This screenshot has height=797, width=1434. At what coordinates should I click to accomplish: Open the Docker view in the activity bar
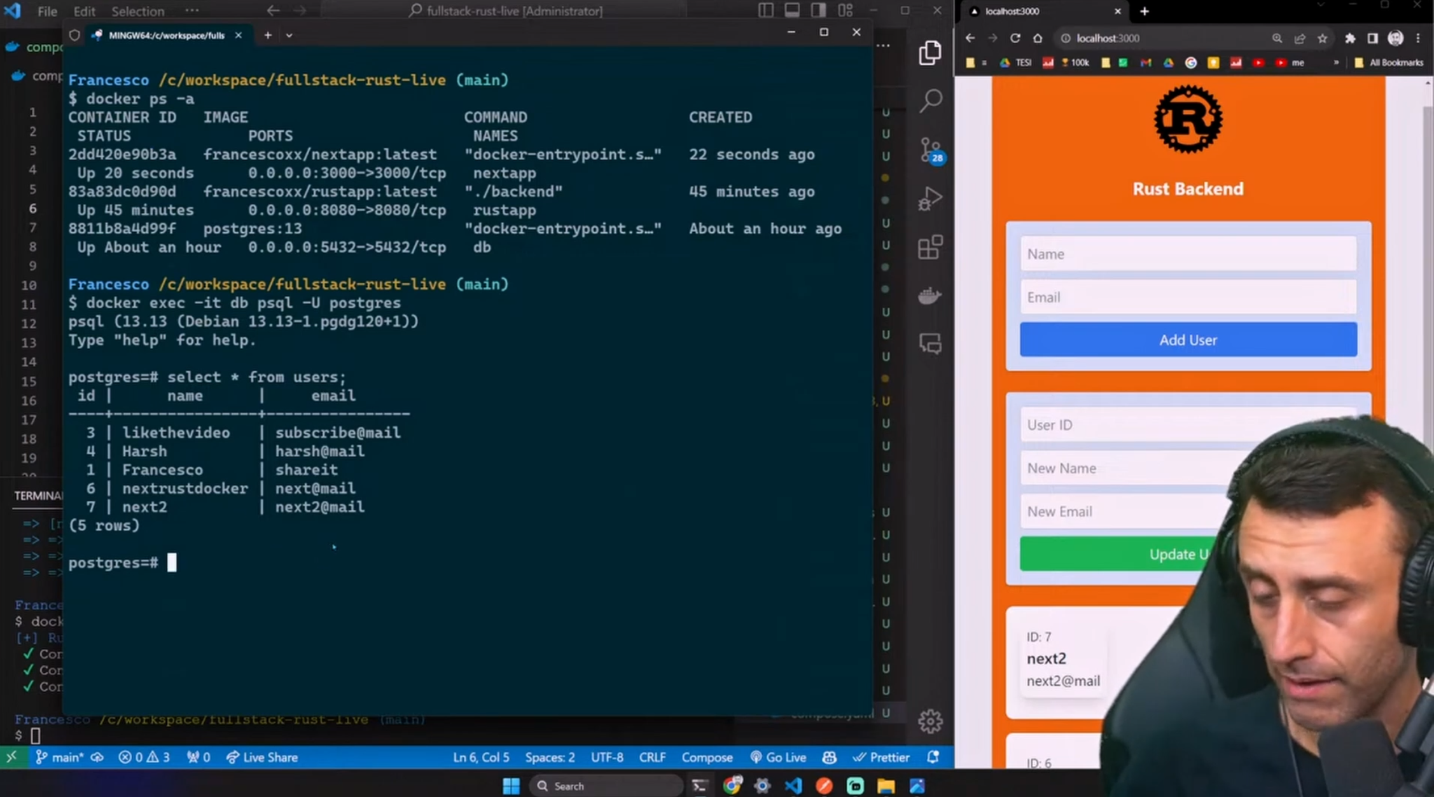click(929, 295)
